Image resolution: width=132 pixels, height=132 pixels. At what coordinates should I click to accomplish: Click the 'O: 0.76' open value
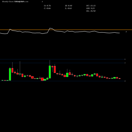click(x=47, y=6)
